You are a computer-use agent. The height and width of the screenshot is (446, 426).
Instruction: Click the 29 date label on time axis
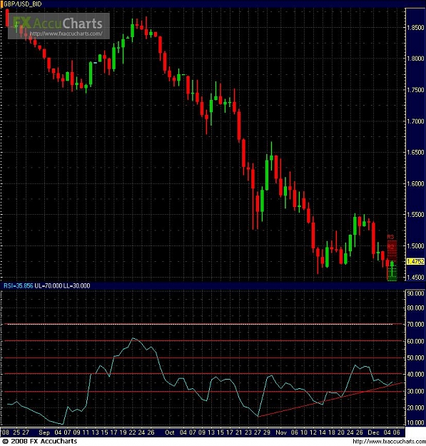[267, 432]
